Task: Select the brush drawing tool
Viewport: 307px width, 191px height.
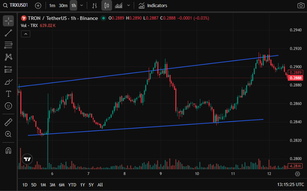Action: pos(8,81)
